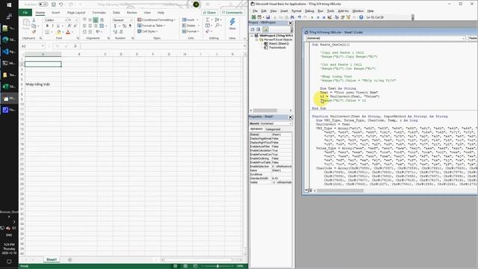The width and height of the screenshot is (478, 269).
Task: Click the Fill Color bucket icon
Action: click(x=59, y=31)
